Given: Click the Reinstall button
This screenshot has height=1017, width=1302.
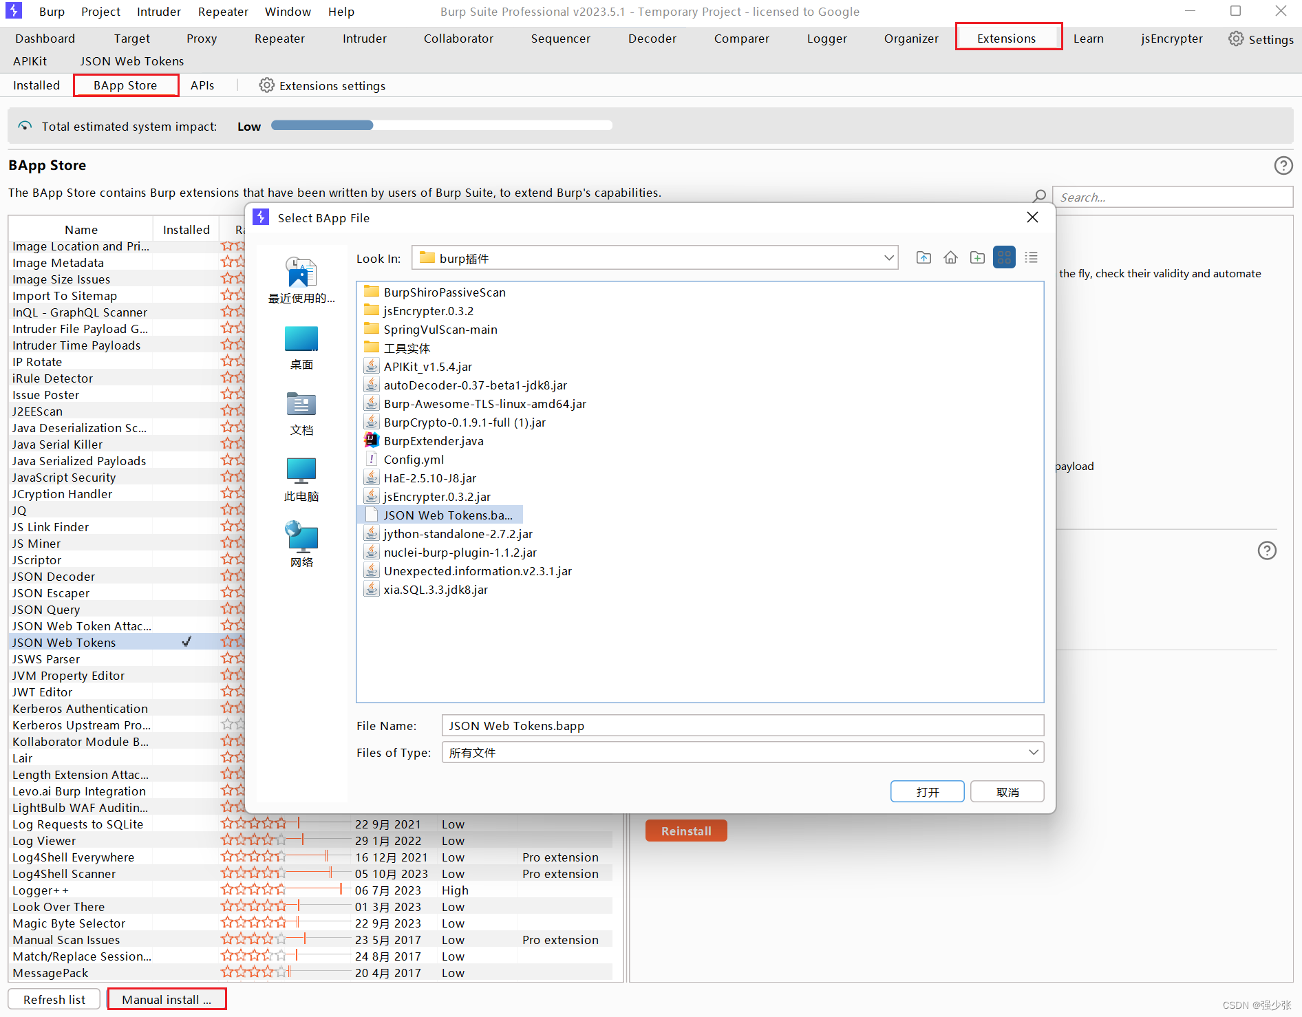Looking at the screenshot, I should coord(686,831).
